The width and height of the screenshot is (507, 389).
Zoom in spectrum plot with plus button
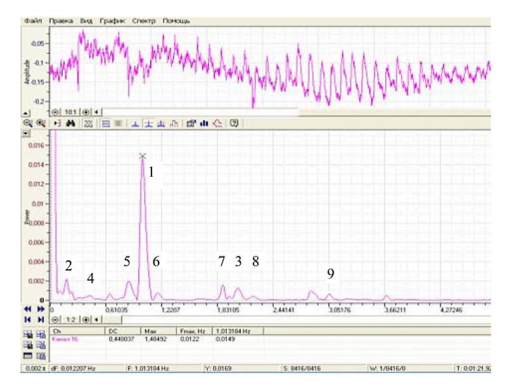86,320
